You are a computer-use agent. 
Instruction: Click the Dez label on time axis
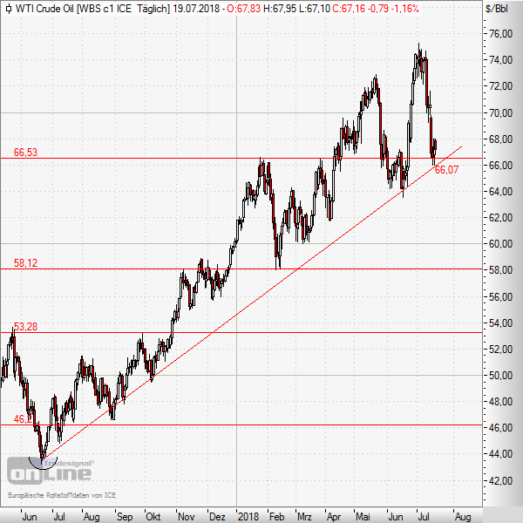217,517
